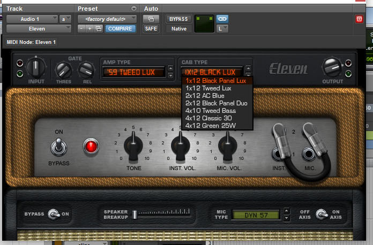The height and width of the screenshot is (245, 373).
Task: Click the 1X12 BLACK LUX cab display
Action: [x=212, y=72]
